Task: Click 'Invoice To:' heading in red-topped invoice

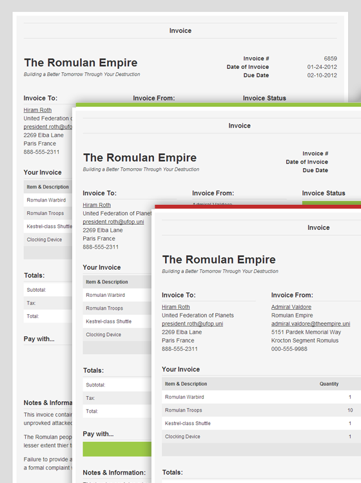Action: click(x=179, y=295)
